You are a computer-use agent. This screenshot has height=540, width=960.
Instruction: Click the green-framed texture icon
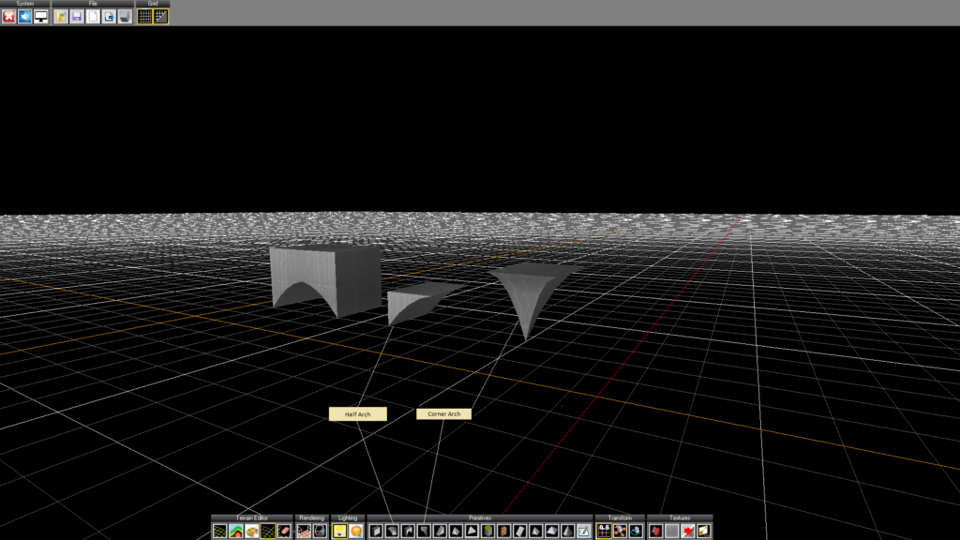tap(703, 531)
